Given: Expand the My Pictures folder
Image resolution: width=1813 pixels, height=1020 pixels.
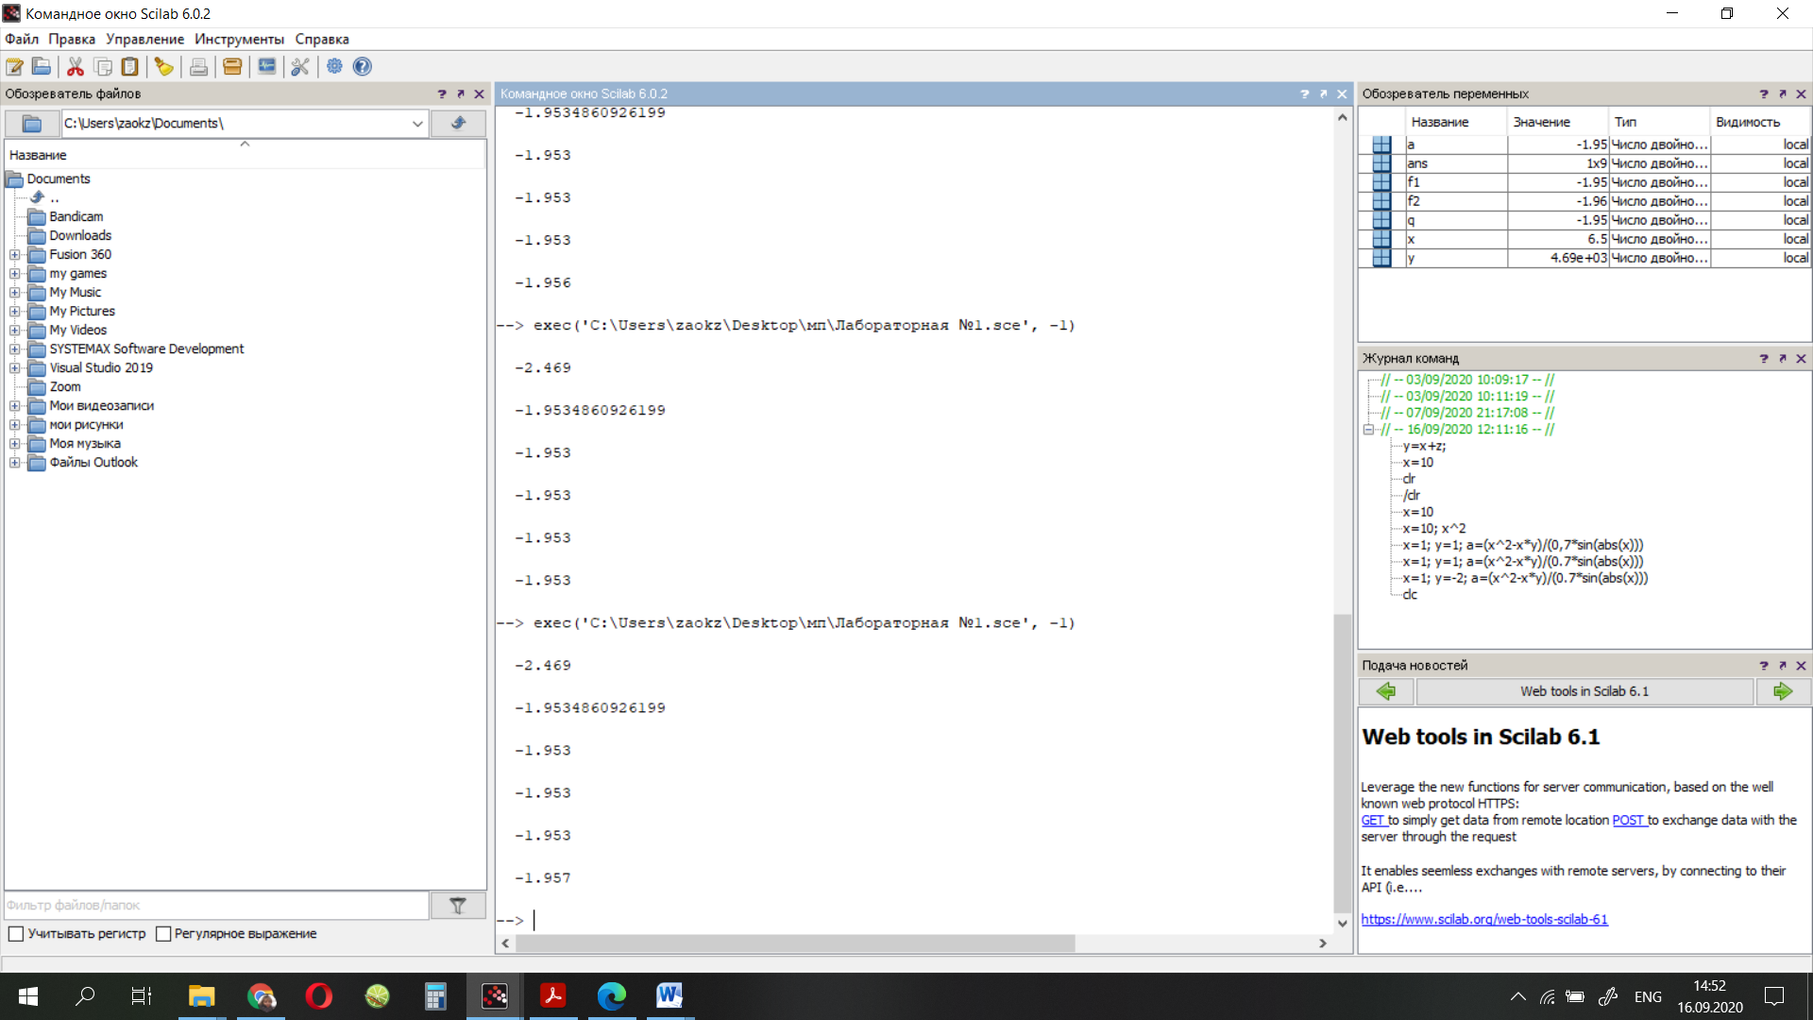Looking at the screenshot, I should click(14, 312).
